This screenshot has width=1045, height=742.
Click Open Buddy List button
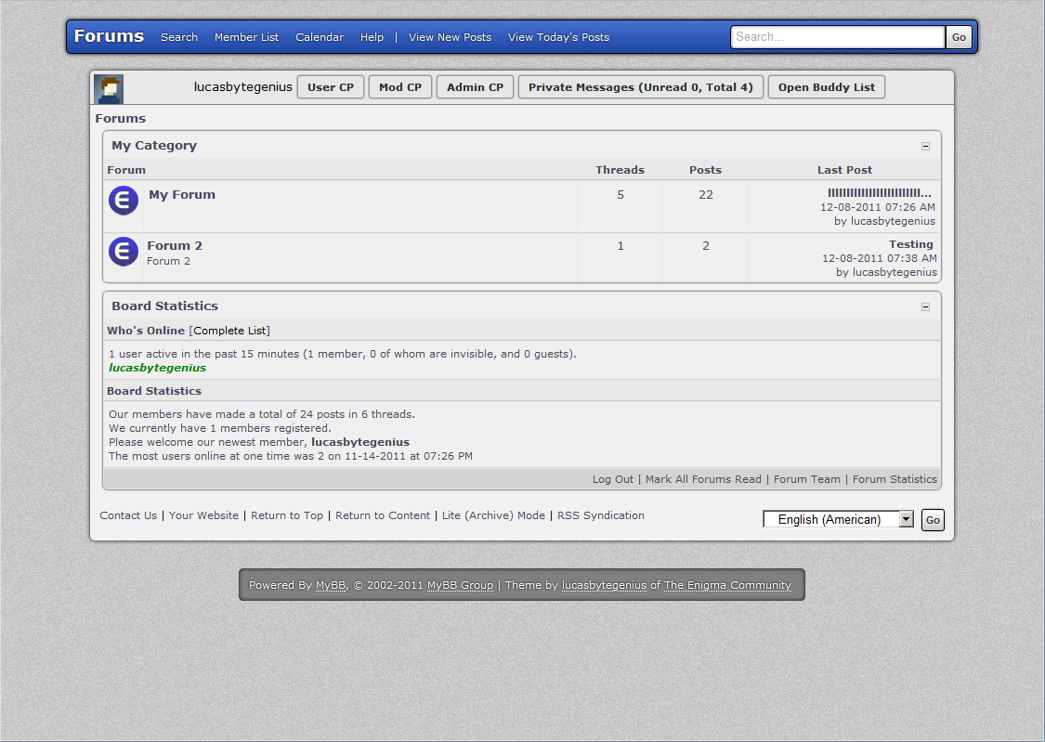827,87
